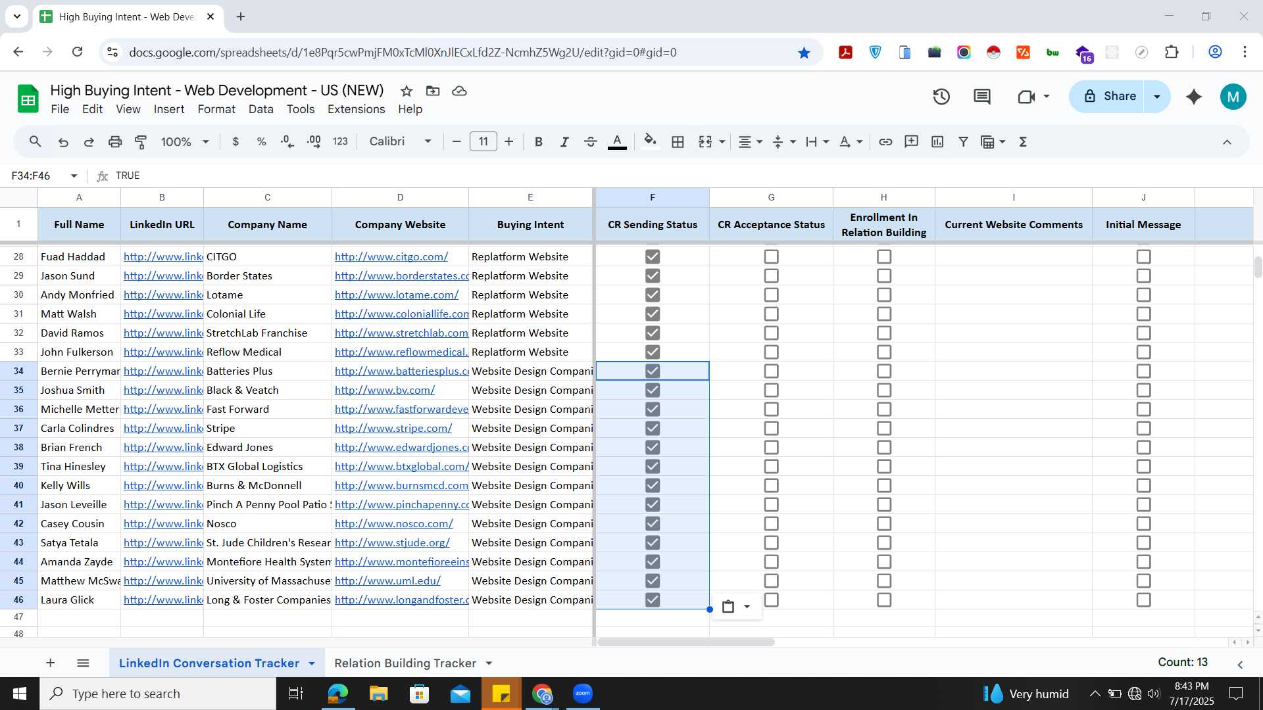Click the Merge cells icon
The width and height of the screenshot is (1263, 710).
click(x=705, y=142)
